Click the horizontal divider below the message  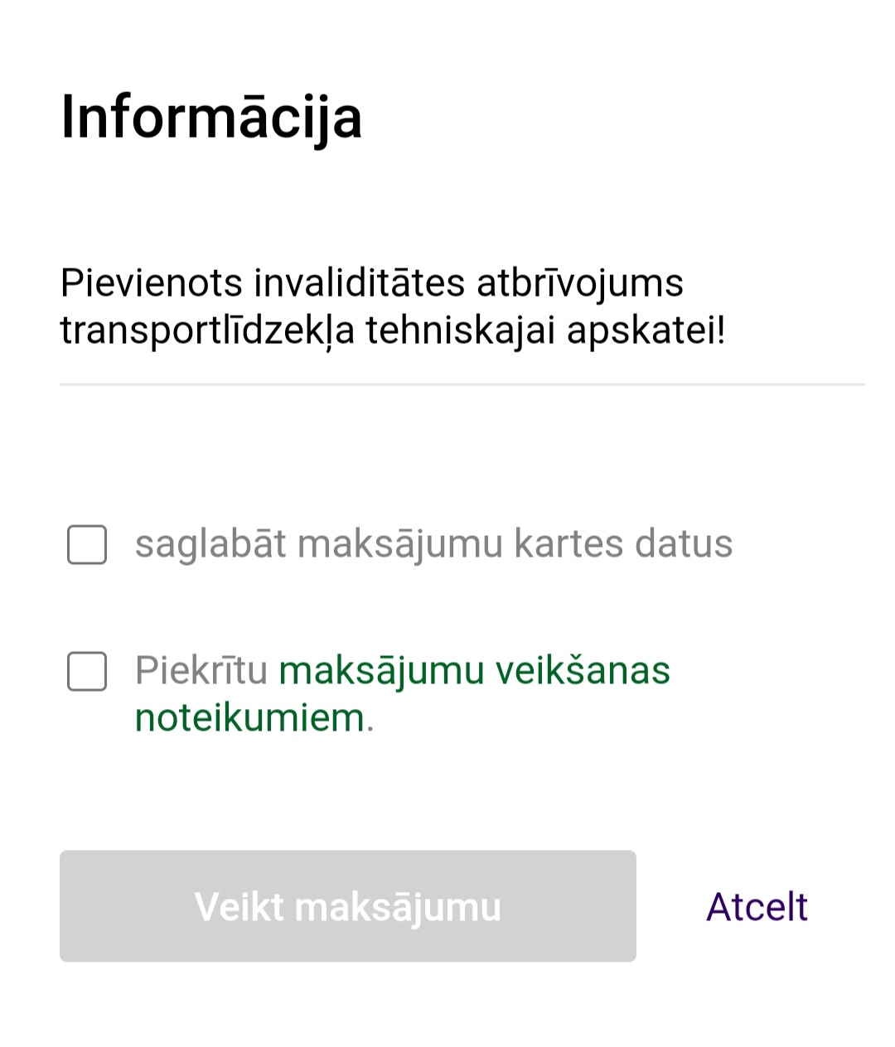[x=462, y=384]
